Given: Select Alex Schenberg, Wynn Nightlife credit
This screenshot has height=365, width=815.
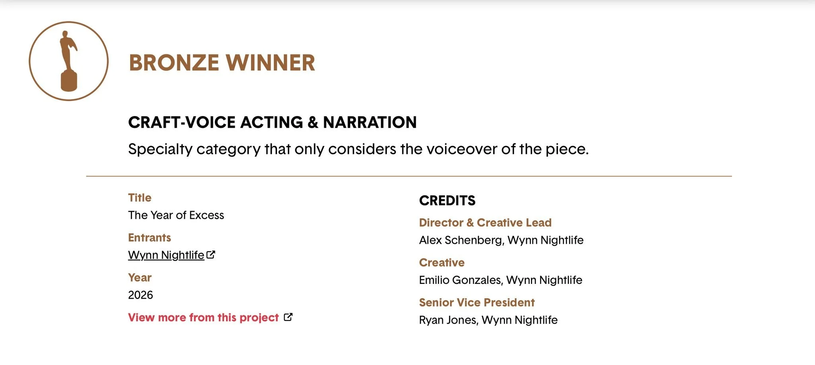Looking at the screenshot, I should 501,240.
